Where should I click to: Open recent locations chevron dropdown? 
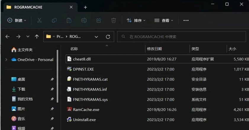(x=28, y=37)
